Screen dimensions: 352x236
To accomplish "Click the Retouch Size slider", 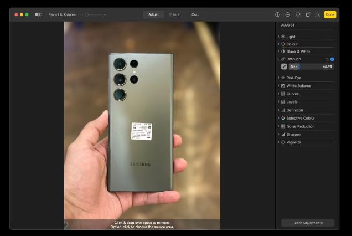I will tap(312, 66).
